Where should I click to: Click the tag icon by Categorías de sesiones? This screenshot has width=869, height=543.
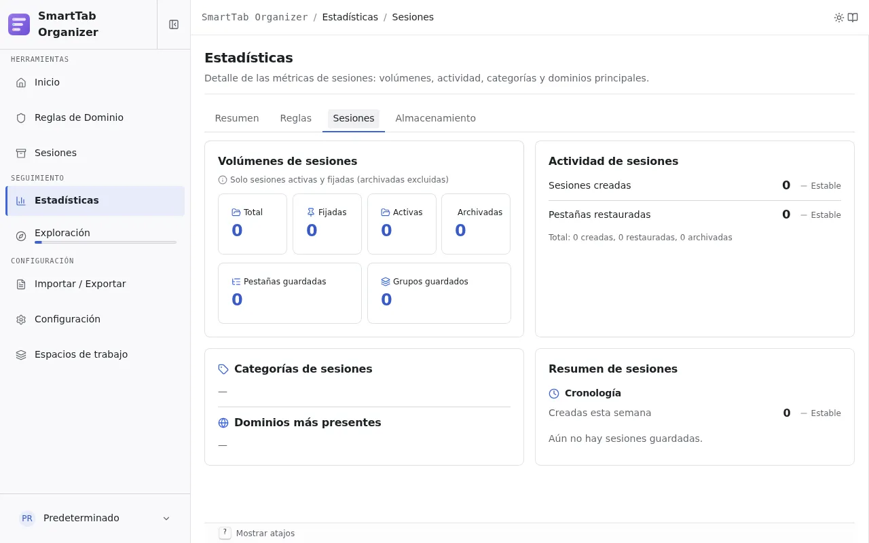point(223,369)
